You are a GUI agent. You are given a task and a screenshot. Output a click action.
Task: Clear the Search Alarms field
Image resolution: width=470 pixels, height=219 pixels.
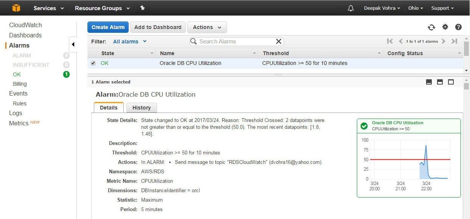pos(279,42)
